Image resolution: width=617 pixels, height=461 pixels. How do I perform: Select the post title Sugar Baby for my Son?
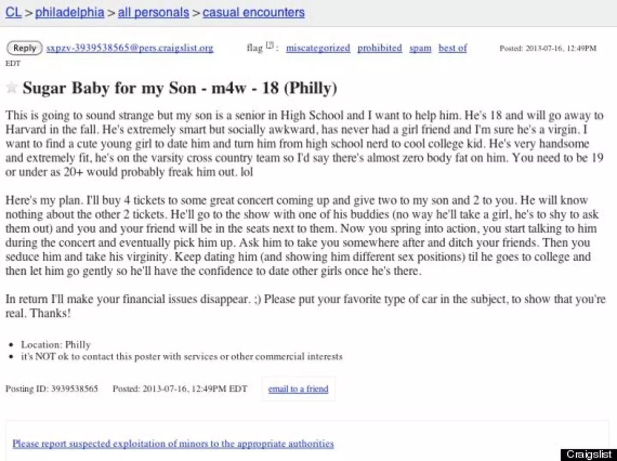pos(180,87)
